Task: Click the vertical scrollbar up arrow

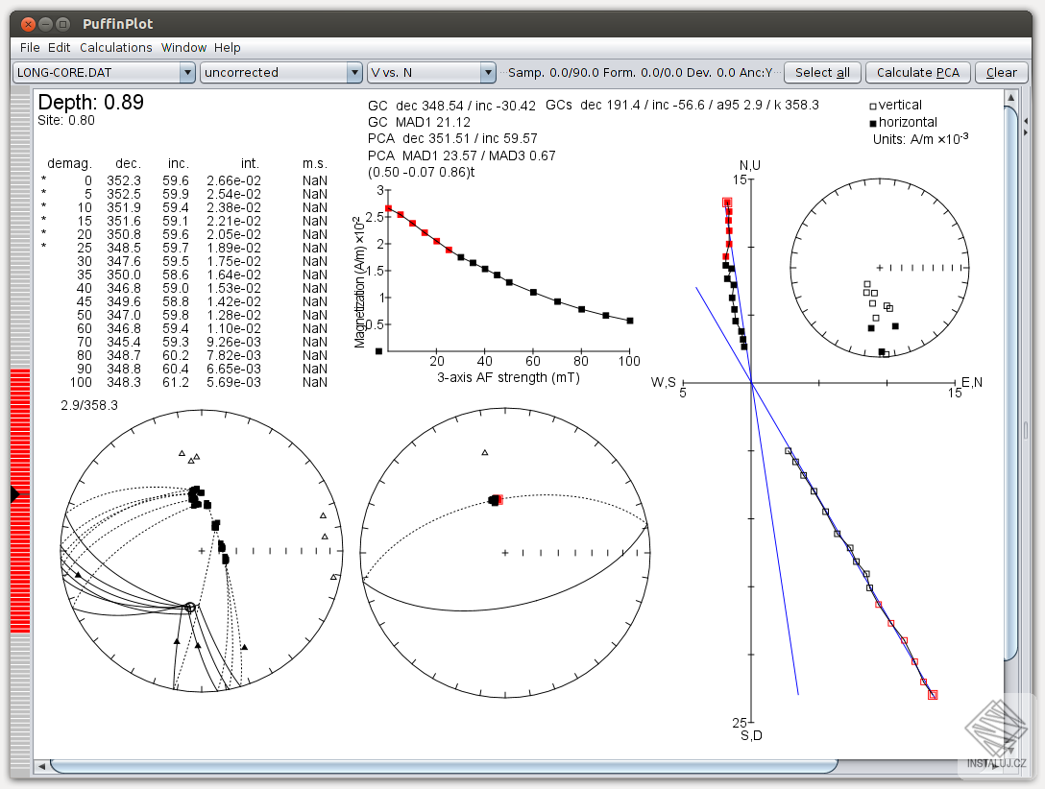Action: (1009, 96)
